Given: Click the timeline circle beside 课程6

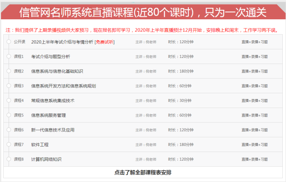Looking at the screenshot, I should (x=8, y=130).
